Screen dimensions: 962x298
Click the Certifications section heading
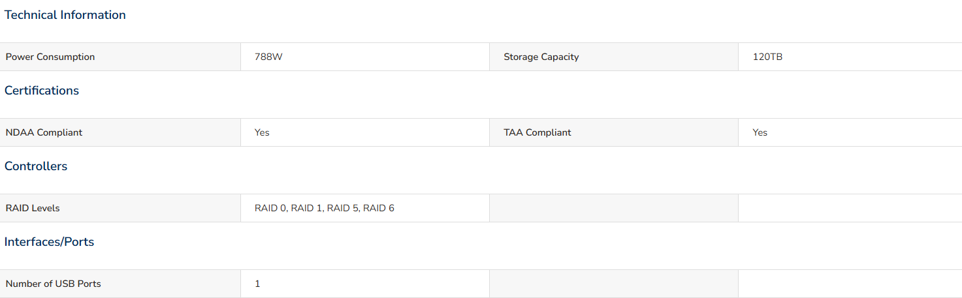point(42,91)
